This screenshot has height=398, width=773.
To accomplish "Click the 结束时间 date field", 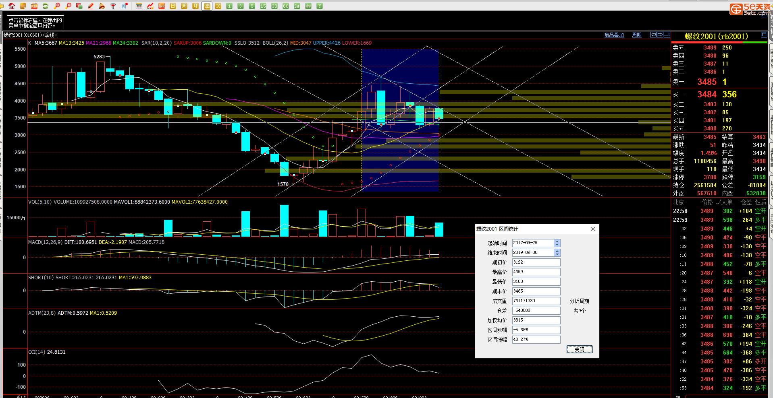I will [x=533, y=253].
